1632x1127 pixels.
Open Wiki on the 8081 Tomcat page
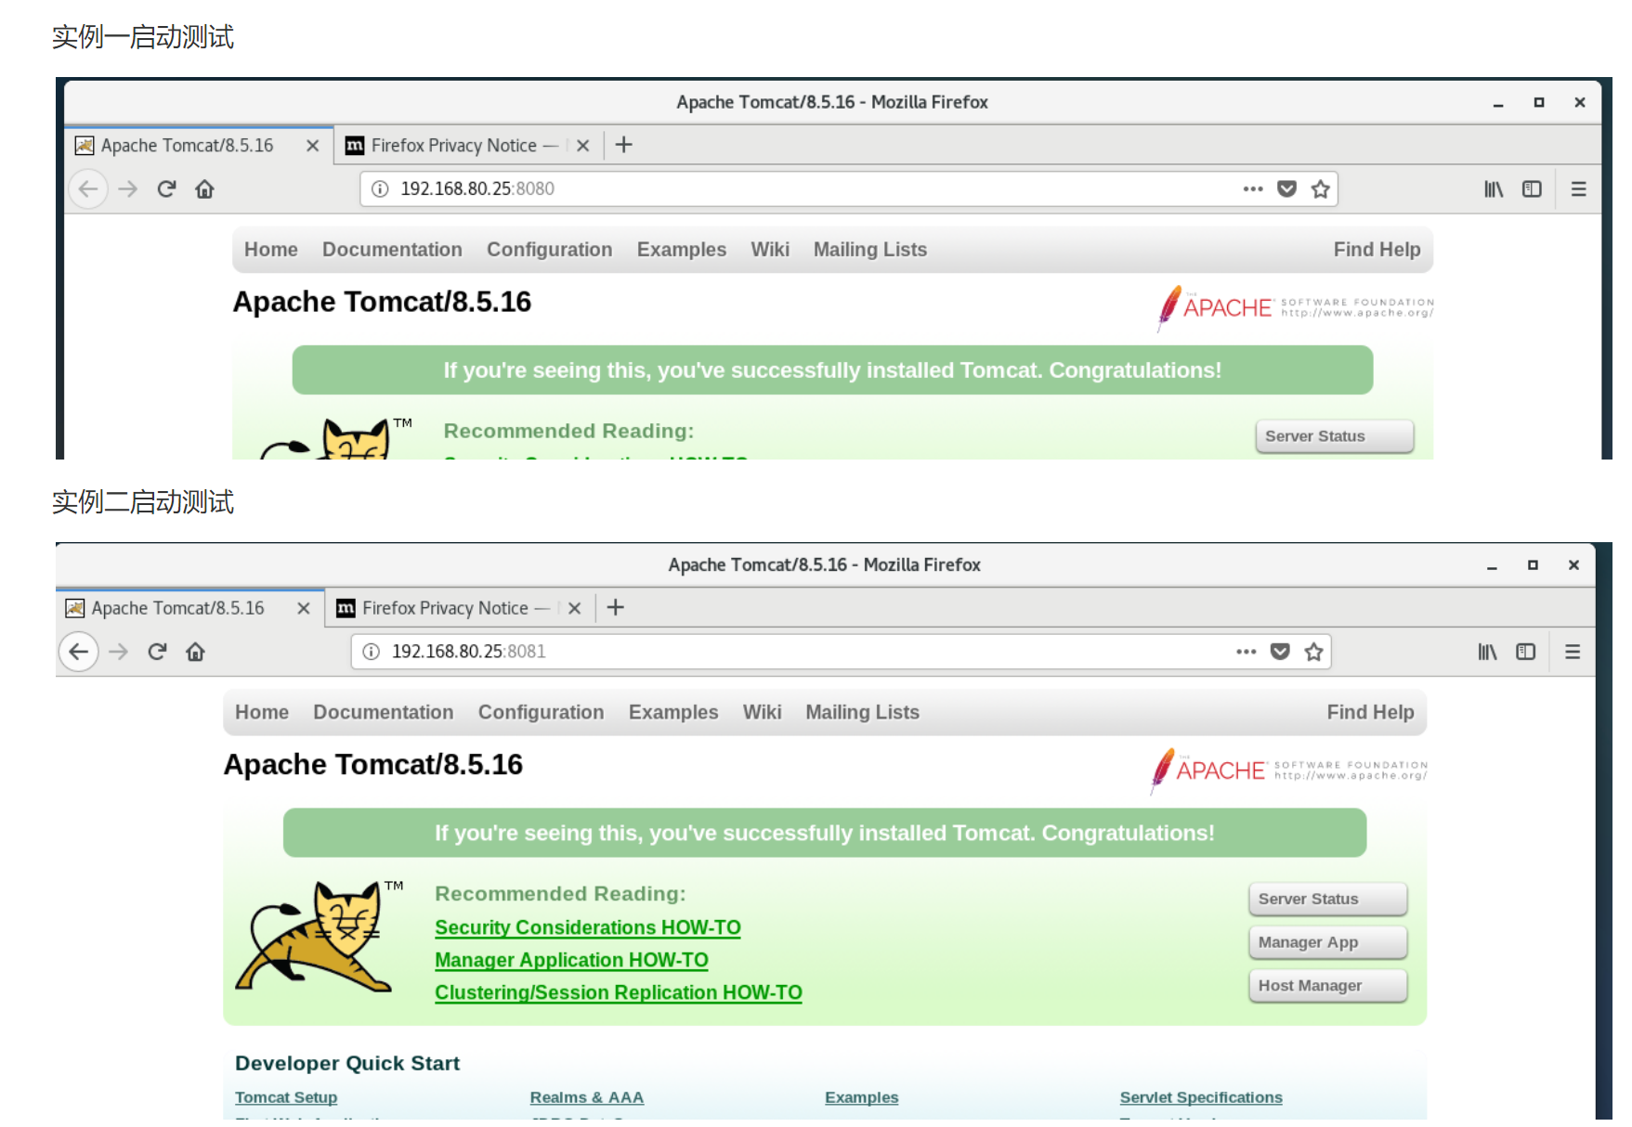pos(762,712)
